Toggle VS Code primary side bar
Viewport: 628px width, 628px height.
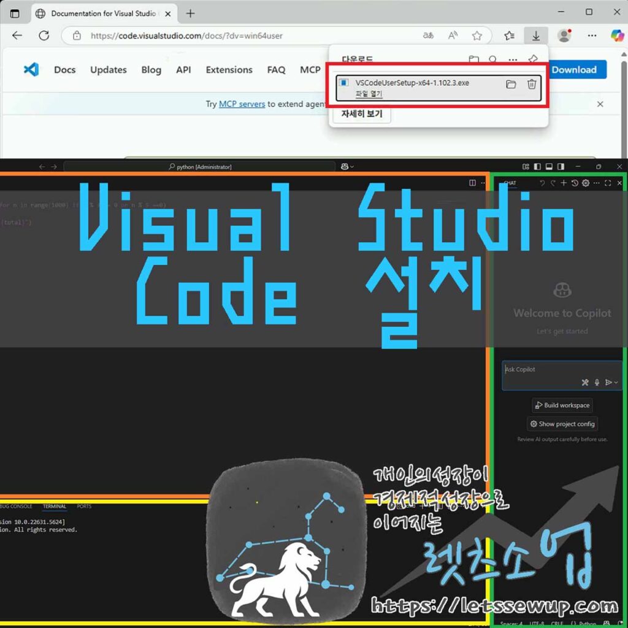click(x=537, y=167)
